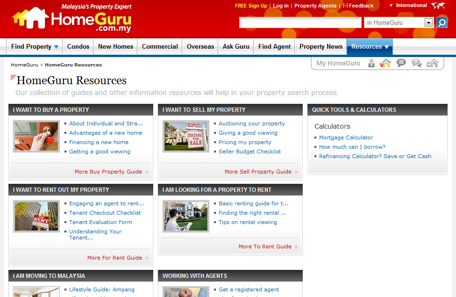Image resolution: width=456 pixels, height=297 pixels.
Task: Open the Resources tab dropdown
Action: click(x=370, y=47)
